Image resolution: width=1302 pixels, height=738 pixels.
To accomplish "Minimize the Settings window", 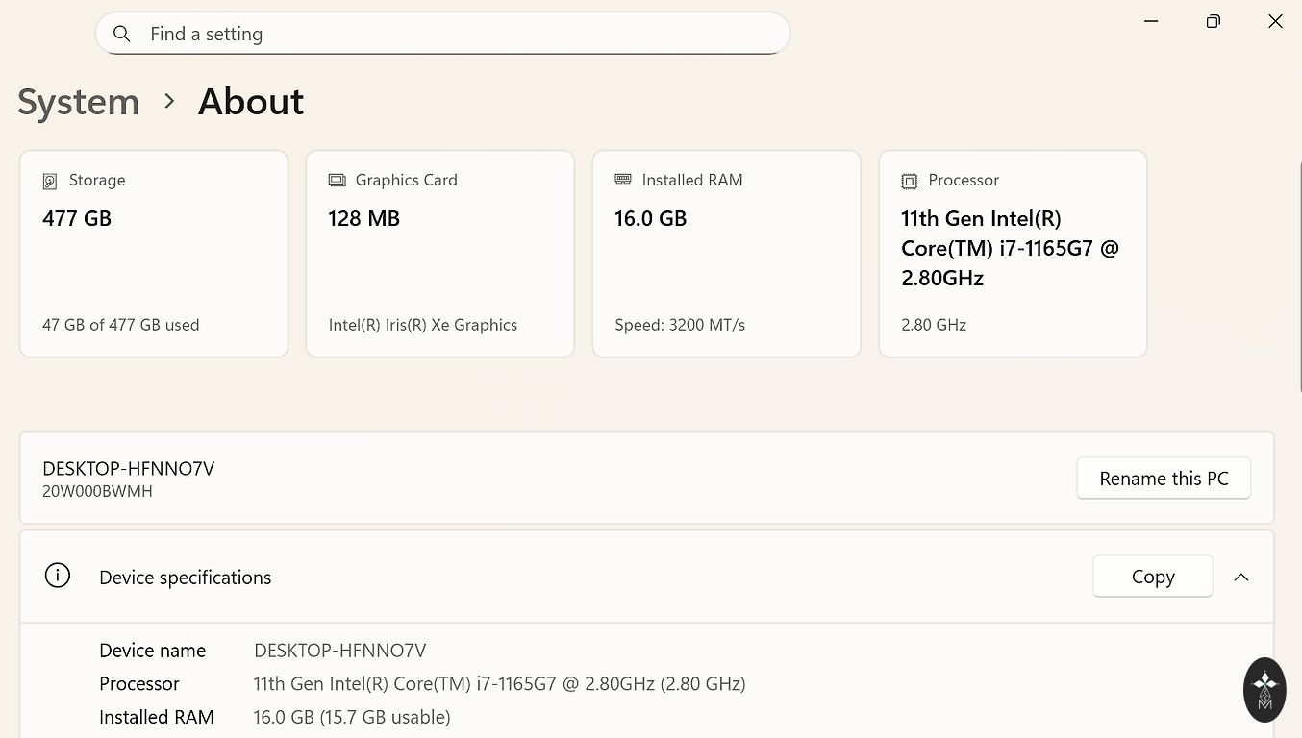I will [1152, 21].
